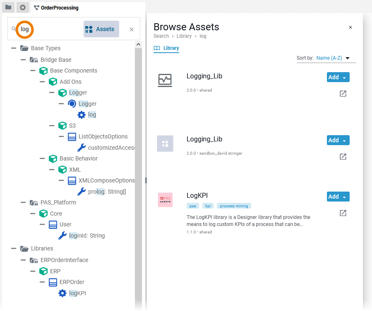Viewport: 372px width, 311px height.
Task: Open LogKPI external link icon
Action: [x=343, y=213]
